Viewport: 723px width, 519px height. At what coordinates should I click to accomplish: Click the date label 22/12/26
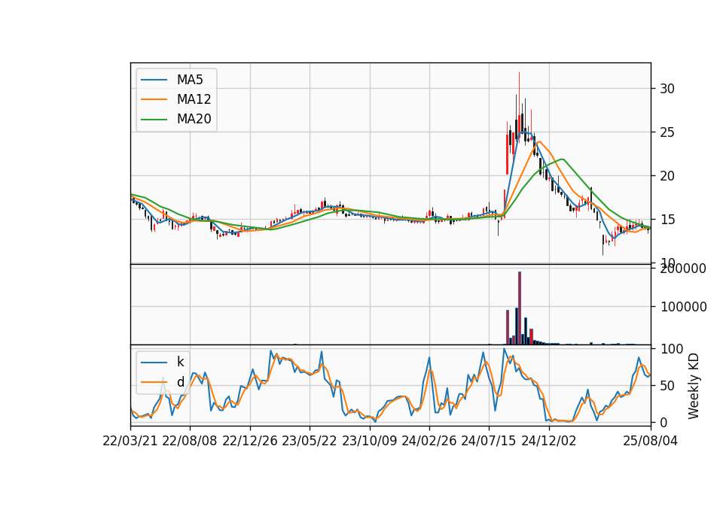pyautogui.click(x=250, y=441)
